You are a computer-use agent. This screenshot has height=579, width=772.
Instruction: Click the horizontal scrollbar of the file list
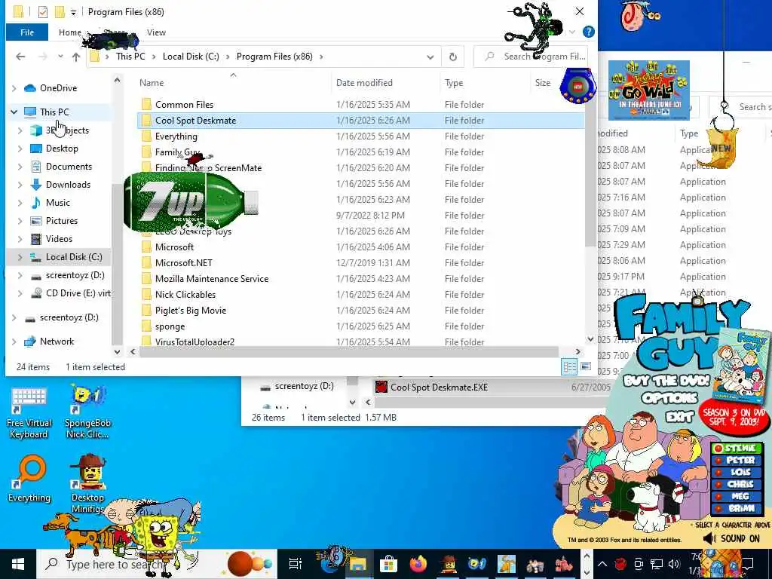coord(348,351)
